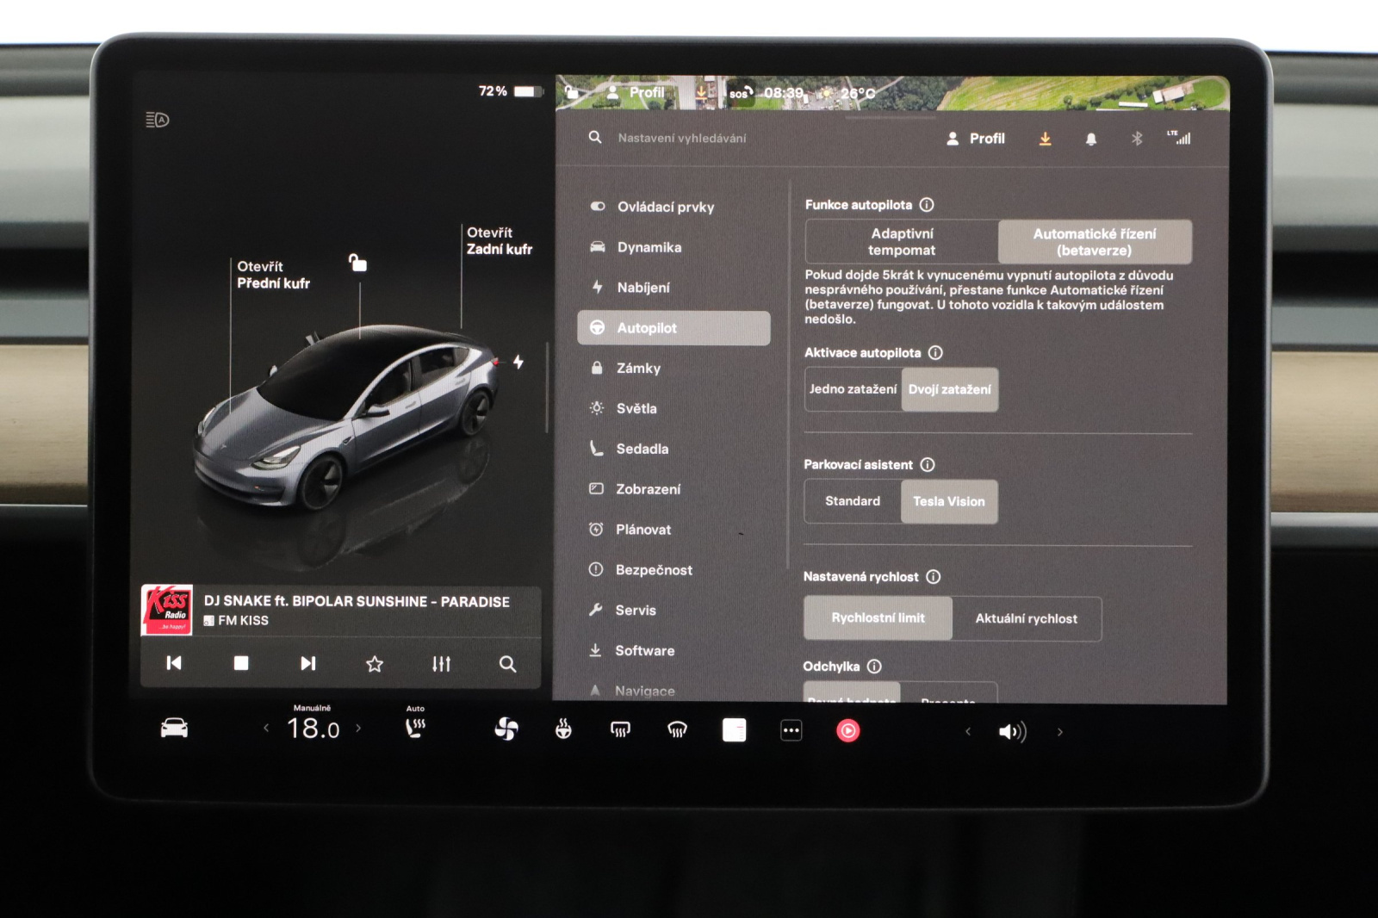Open Profil in settings header
This screenshot has width=1378, height=918.
point(976,139)
